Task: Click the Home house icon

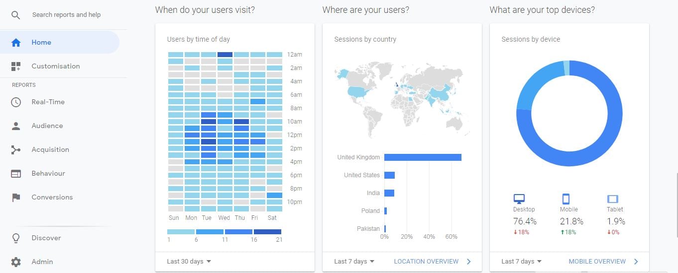Action: [x=16, y=43]
